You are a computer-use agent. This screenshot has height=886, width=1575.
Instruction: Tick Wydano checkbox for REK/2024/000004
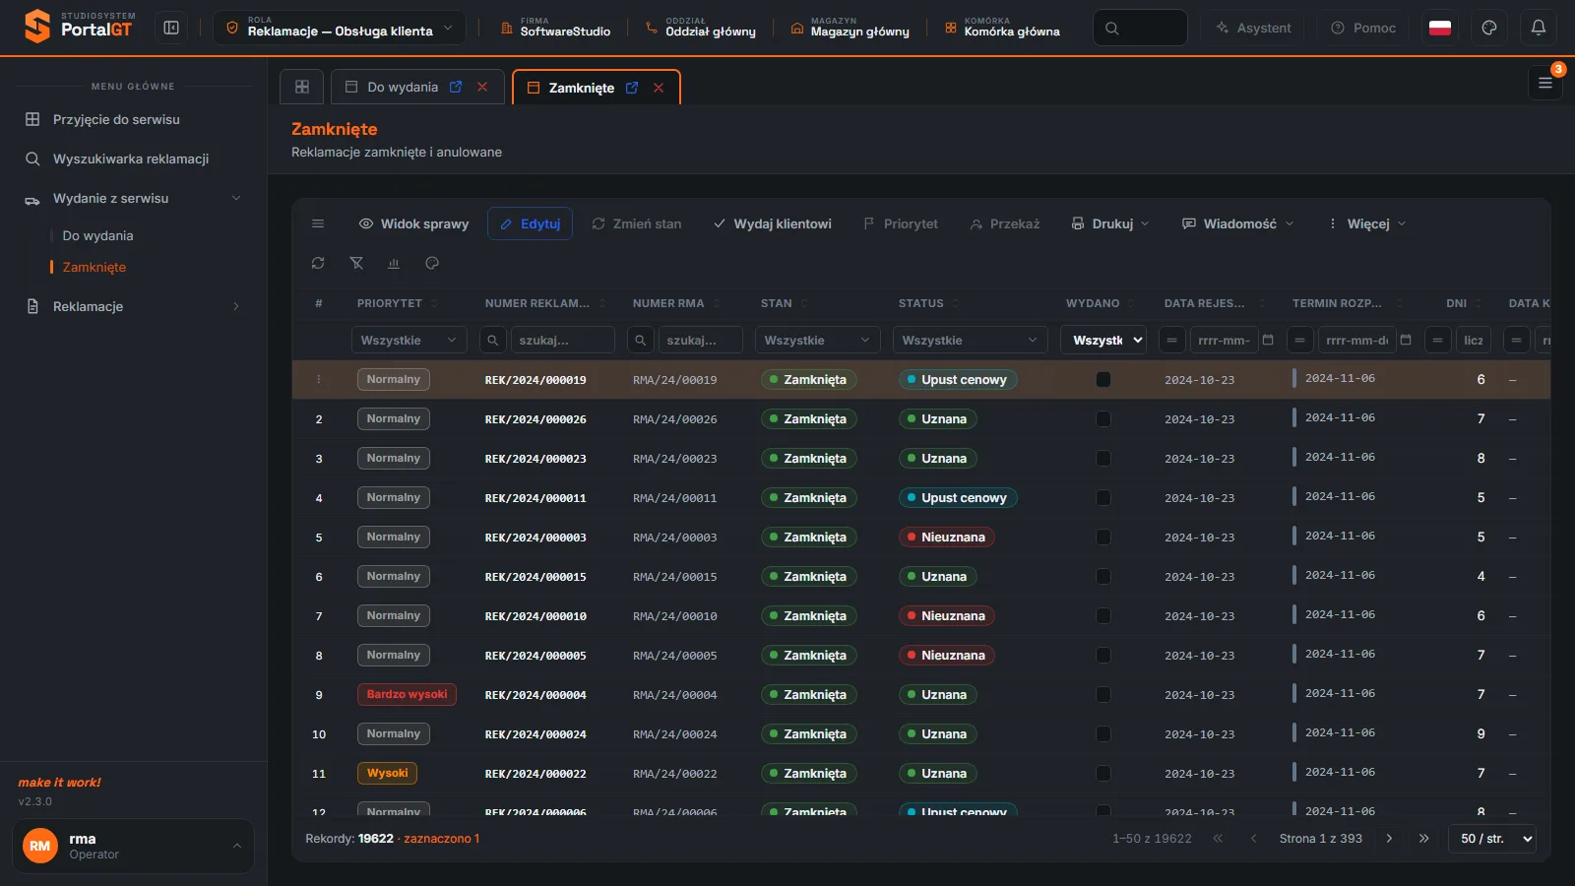tap(1103, 694)
